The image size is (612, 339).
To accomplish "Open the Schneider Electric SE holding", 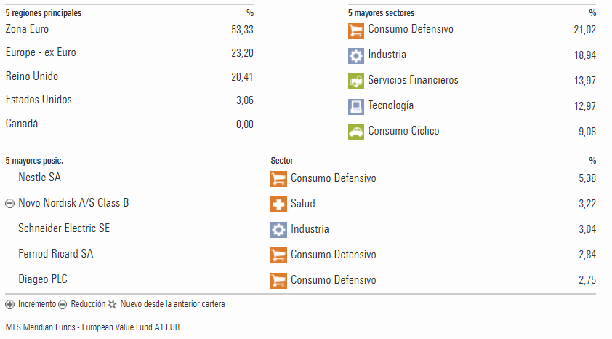I will tap(64, 228).
